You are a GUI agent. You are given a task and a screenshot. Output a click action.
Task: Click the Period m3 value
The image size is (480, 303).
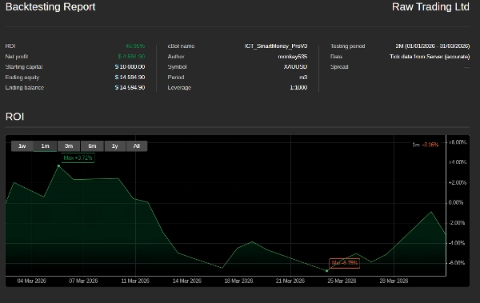coord(303,77)
